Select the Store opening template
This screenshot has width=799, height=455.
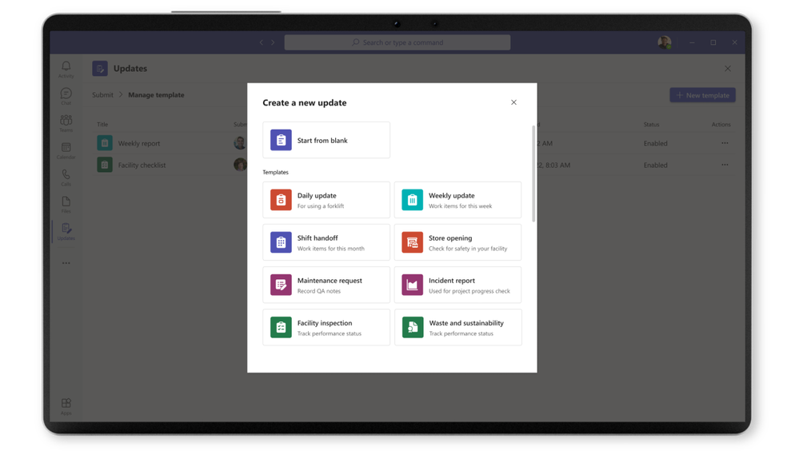pyautogui.click(x=457, y=242)
